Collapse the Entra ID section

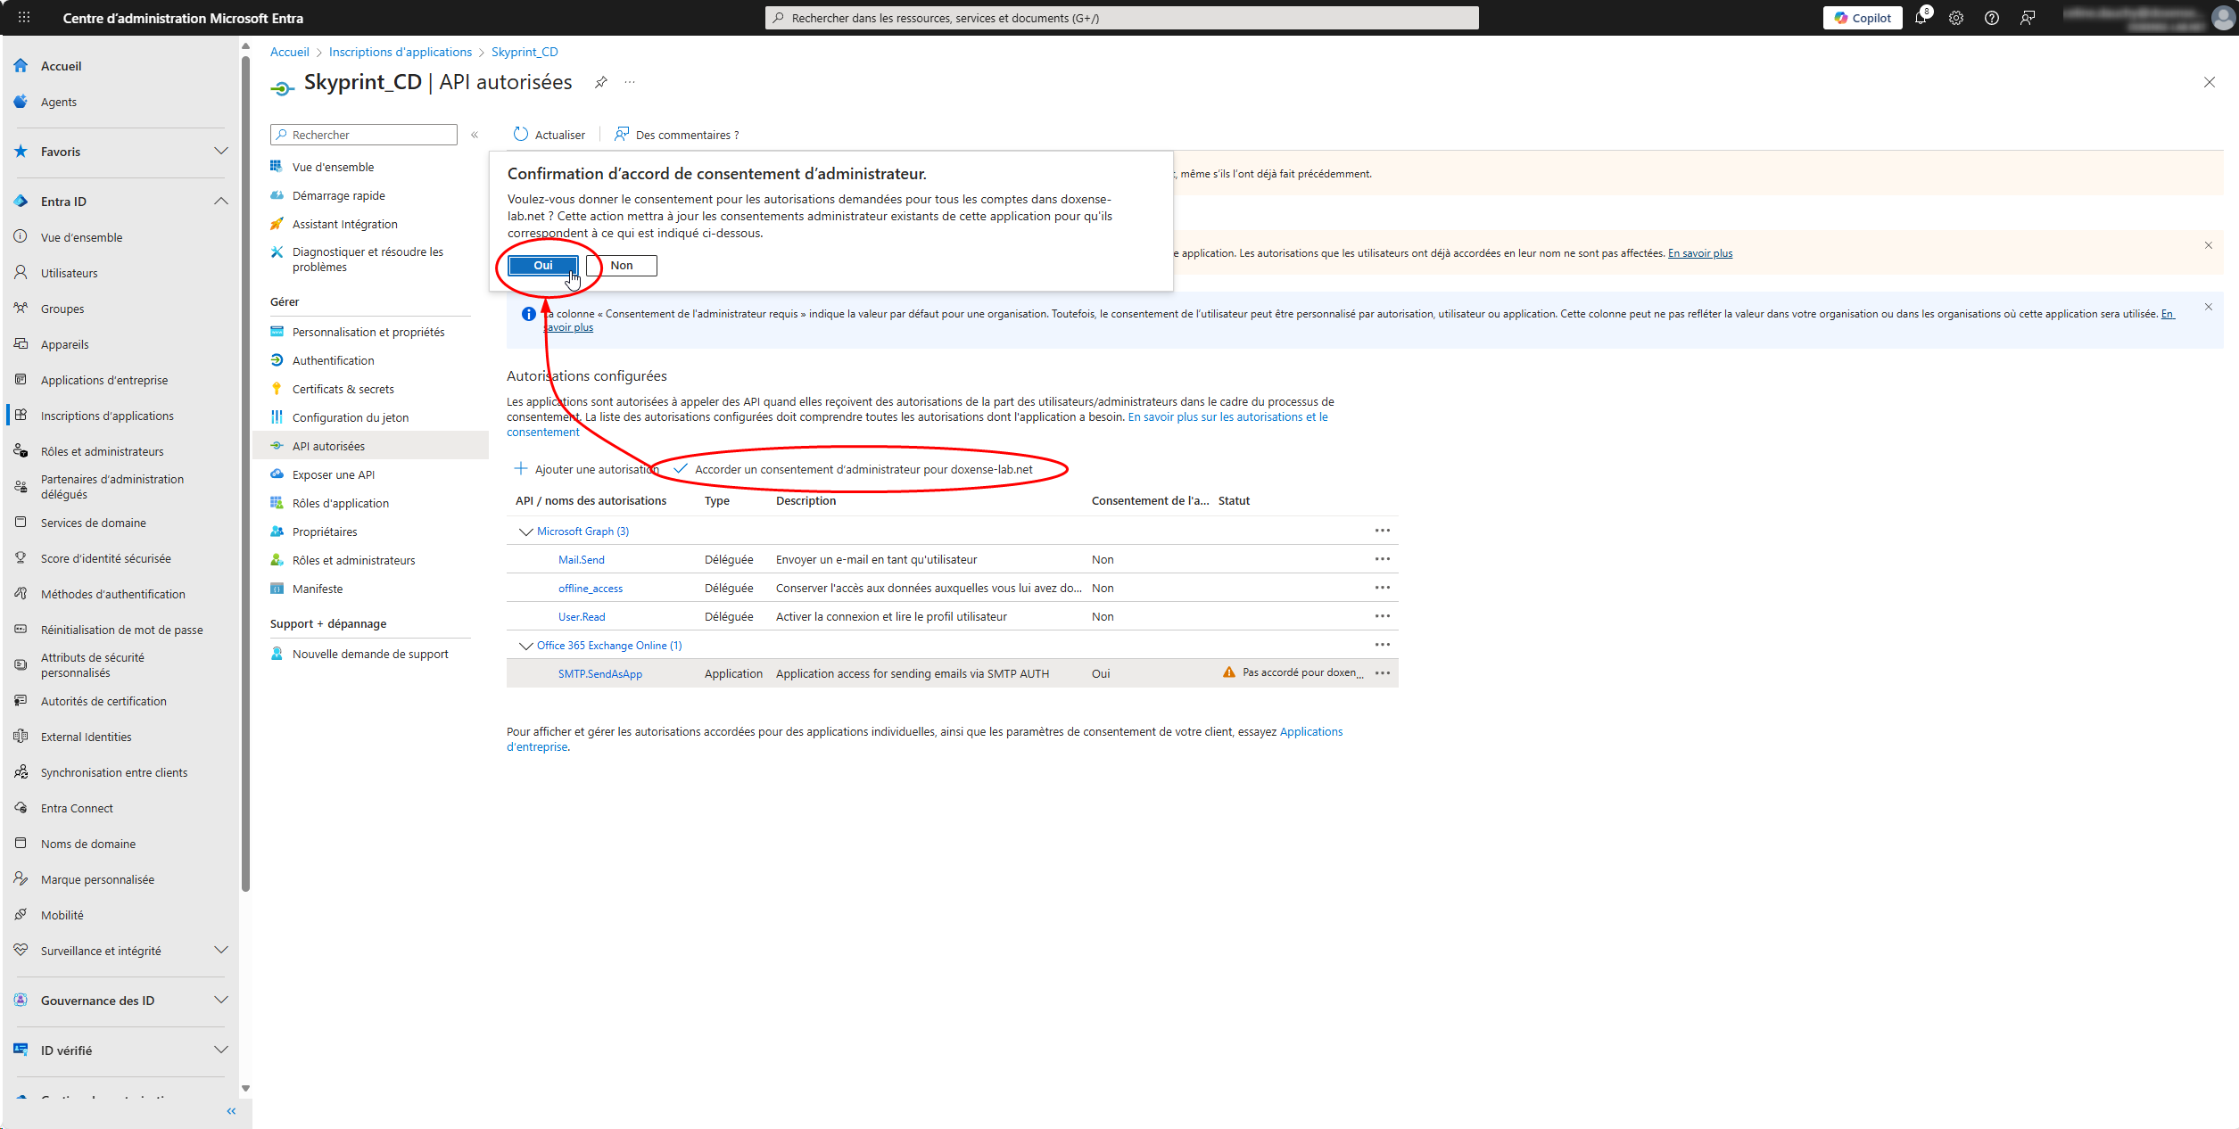[x=220, y=202]
